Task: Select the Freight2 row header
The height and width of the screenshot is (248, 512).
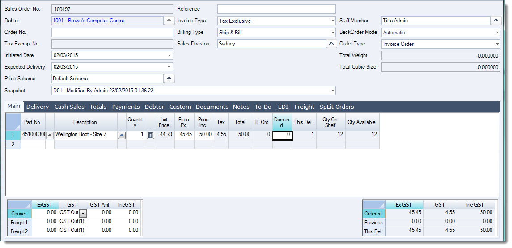Action: (19, 231)
